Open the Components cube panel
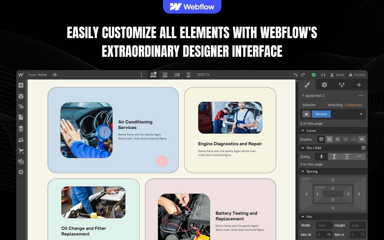 pos(21,96)
